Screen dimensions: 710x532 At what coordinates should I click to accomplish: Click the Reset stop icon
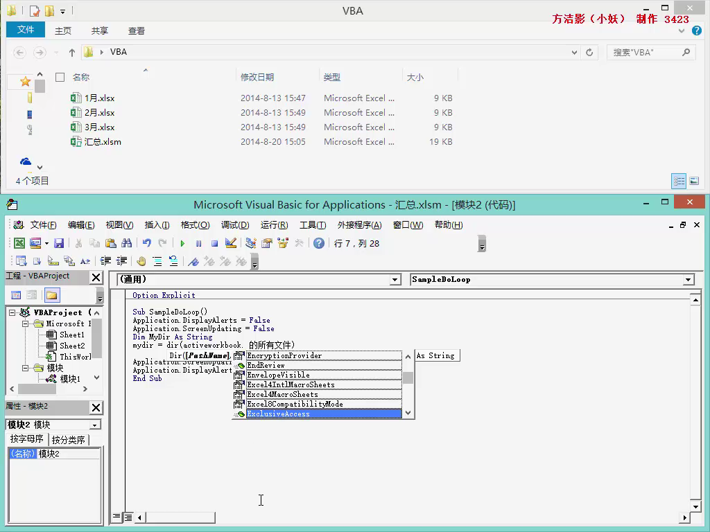215,243
